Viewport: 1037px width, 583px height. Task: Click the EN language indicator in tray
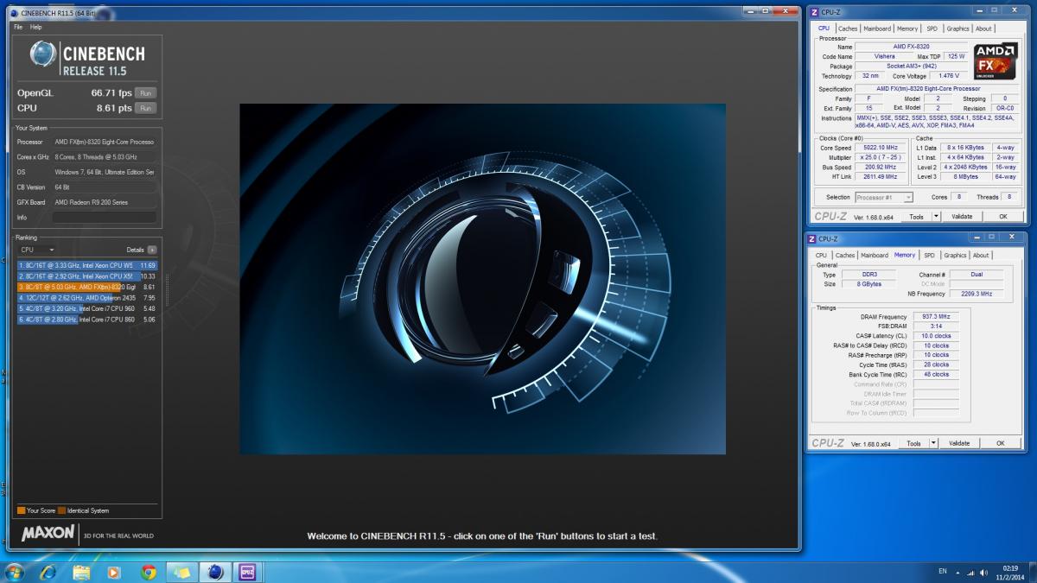(942, 573)
